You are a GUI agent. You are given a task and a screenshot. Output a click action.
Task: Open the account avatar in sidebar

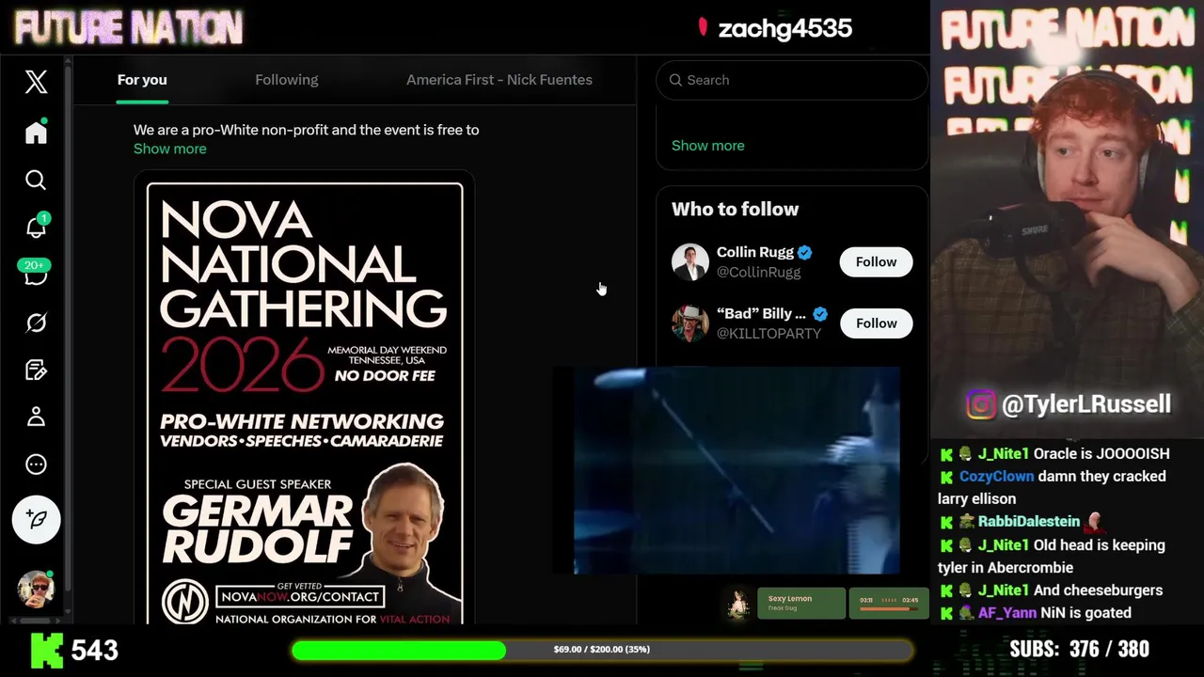tap(36, 588)
